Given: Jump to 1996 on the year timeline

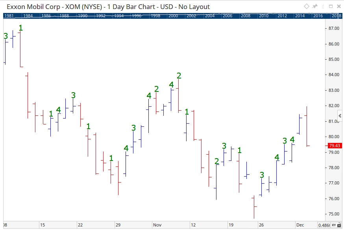Looking at the screenshot, I should (137, 16).
